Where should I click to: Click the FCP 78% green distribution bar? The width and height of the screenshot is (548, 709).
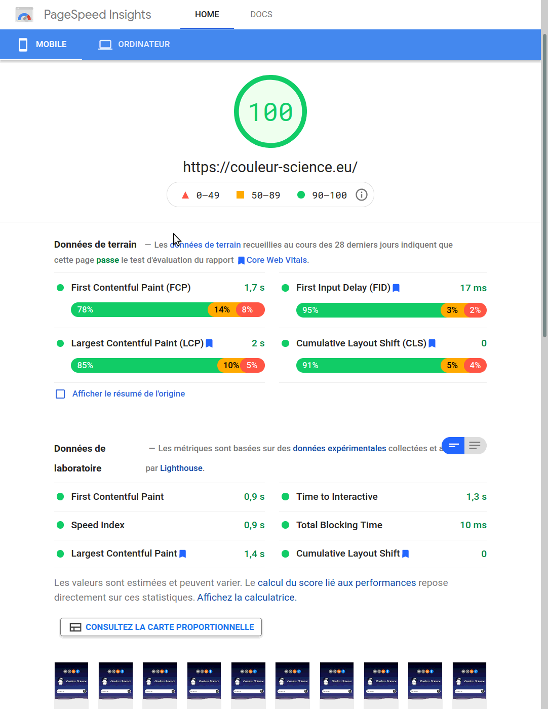pos(140,310)
